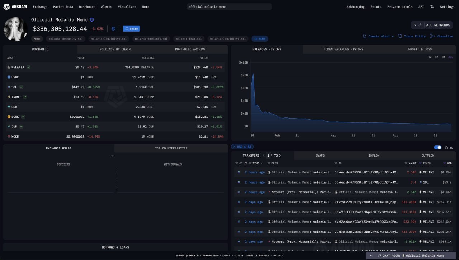459x260 pixels.
Task: Open transaction icon of $247.31K transfer row
Action: point(238,202)
